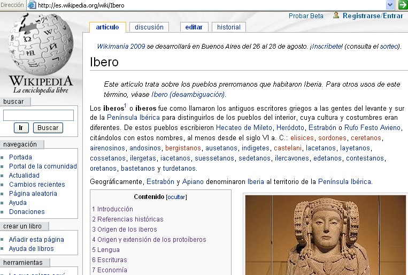Open the turdetanos link
Viewport: 408px width, 275px height.
pos(180,168)
